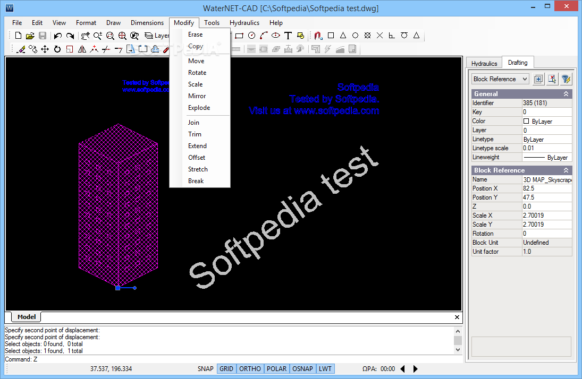Choose Explode from Modify menu
582x379 pixels.
199,108
